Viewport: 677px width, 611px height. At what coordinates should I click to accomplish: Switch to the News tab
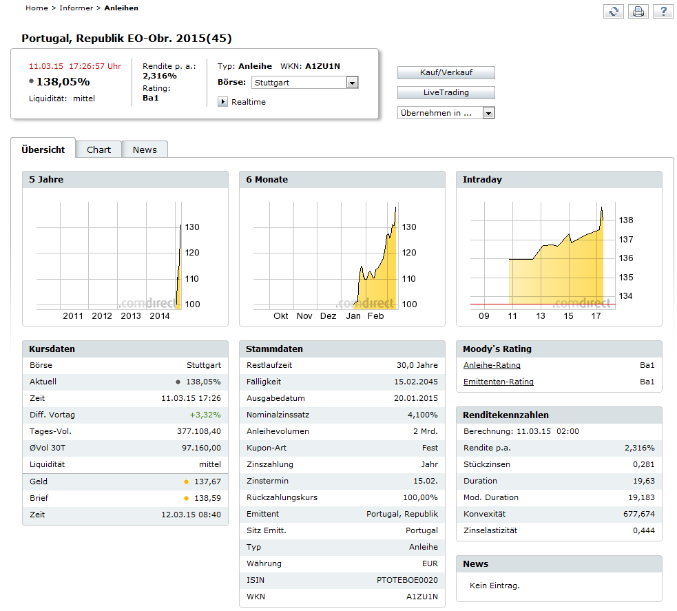[x=145, y=149]
